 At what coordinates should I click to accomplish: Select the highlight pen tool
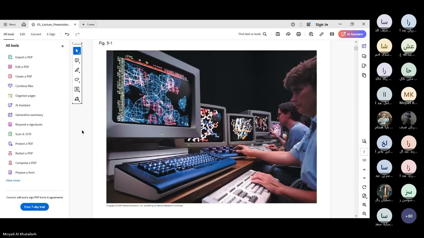point(77,70)
